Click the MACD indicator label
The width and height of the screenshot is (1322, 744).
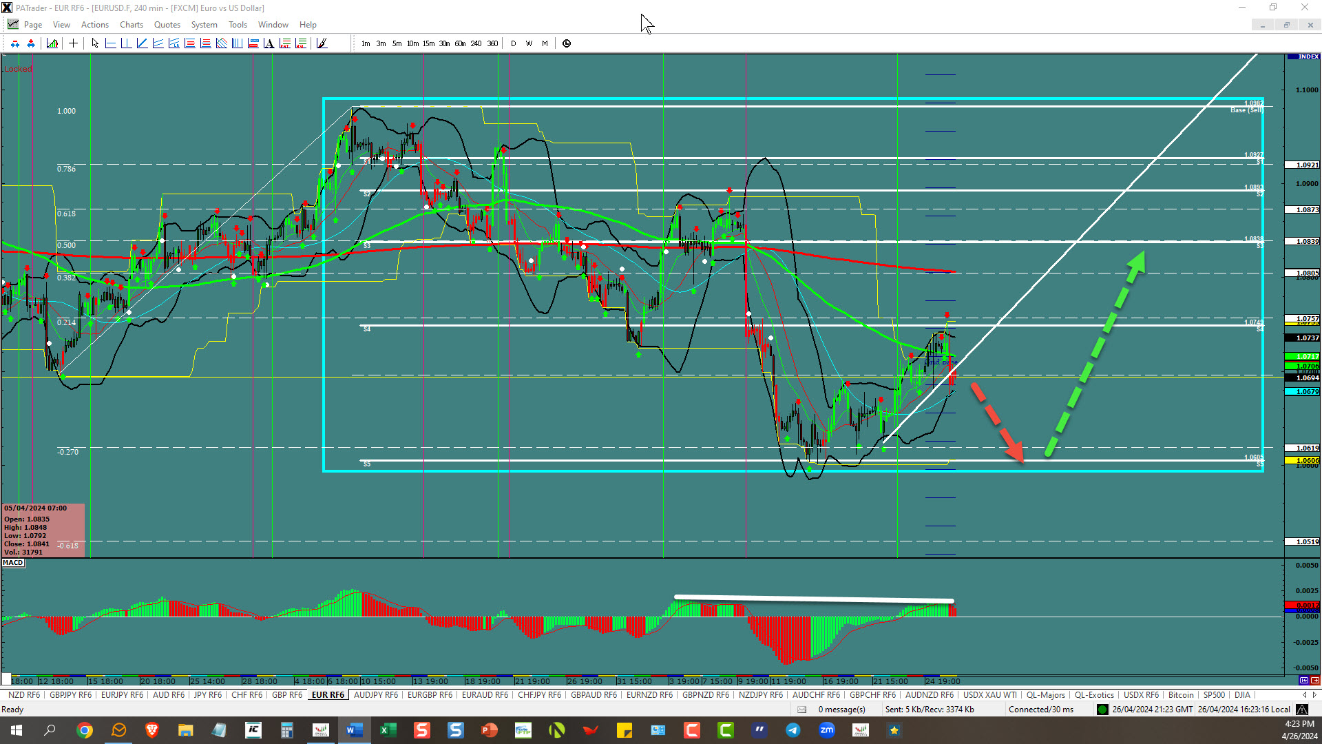13,563
